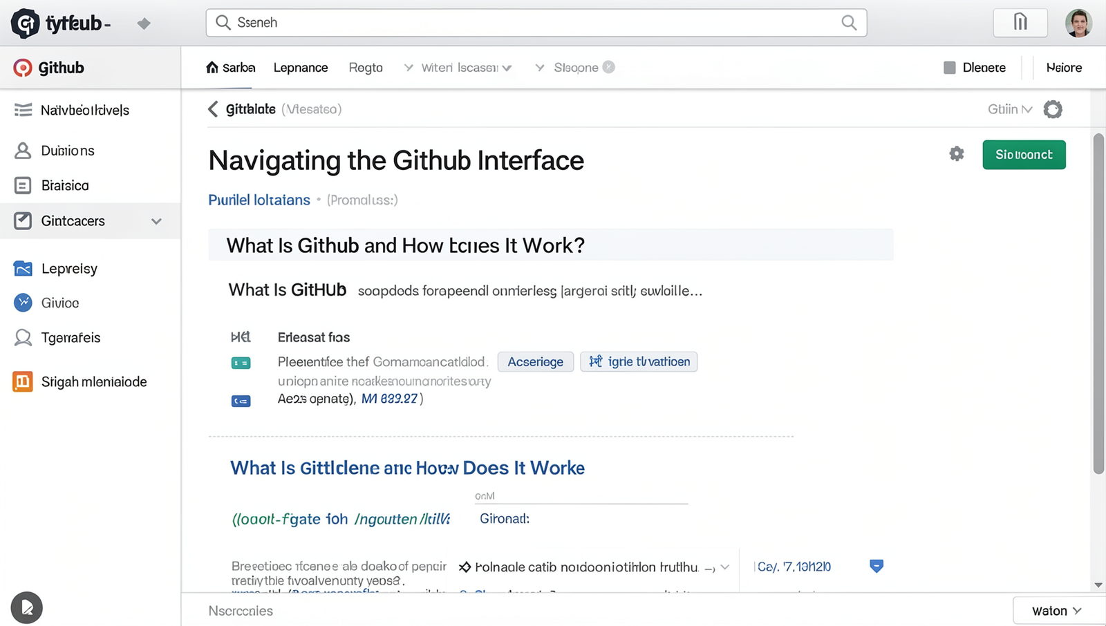Screen dimensions: 1106x626
Task: Click the scrollbar down arrow
Action: coord(1098,585)
